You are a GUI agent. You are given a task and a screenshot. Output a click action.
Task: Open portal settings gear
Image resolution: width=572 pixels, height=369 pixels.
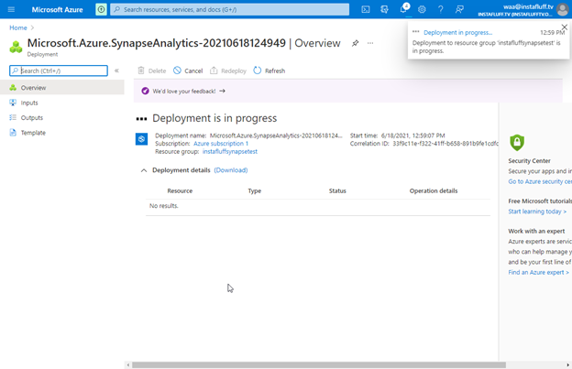tap(422, 9)
